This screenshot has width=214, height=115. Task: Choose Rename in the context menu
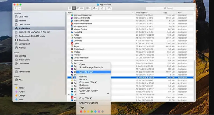pyautogui.click(x=93, y=79)
